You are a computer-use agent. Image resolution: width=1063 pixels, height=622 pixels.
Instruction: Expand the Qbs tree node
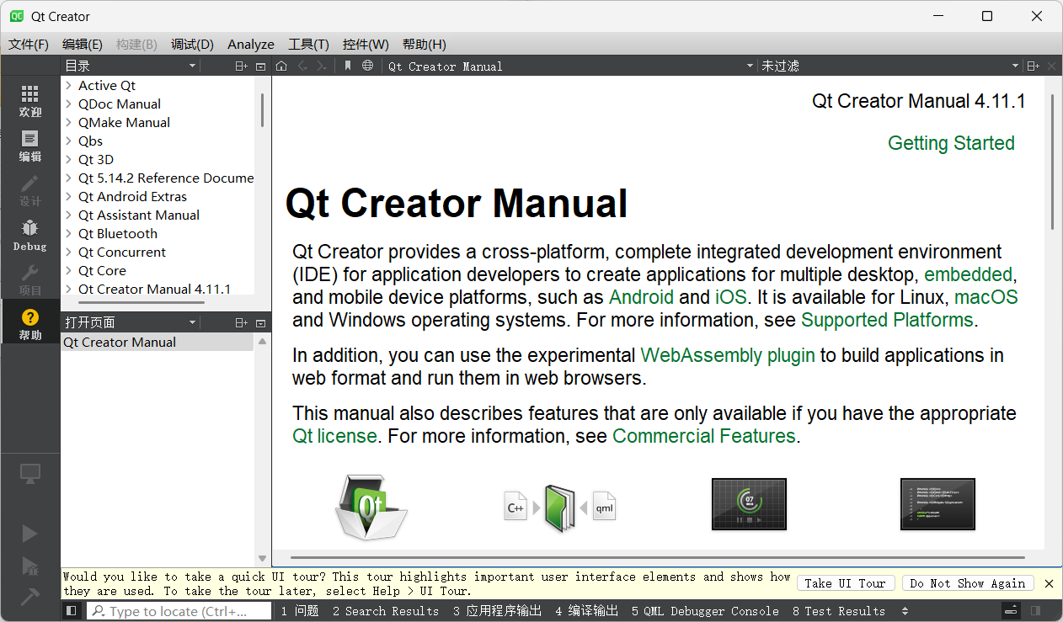pyautogui.click(x=68, y=141)
